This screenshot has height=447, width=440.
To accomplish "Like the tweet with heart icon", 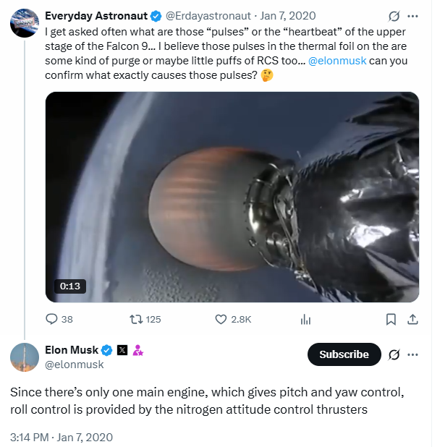I will coord(221,319).
